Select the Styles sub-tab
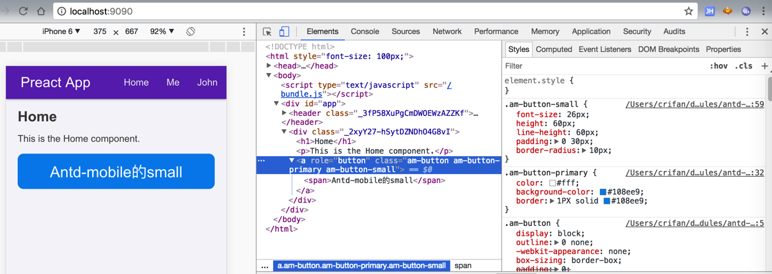This screenshot has width=772, height=274. [x=518, y=49]
